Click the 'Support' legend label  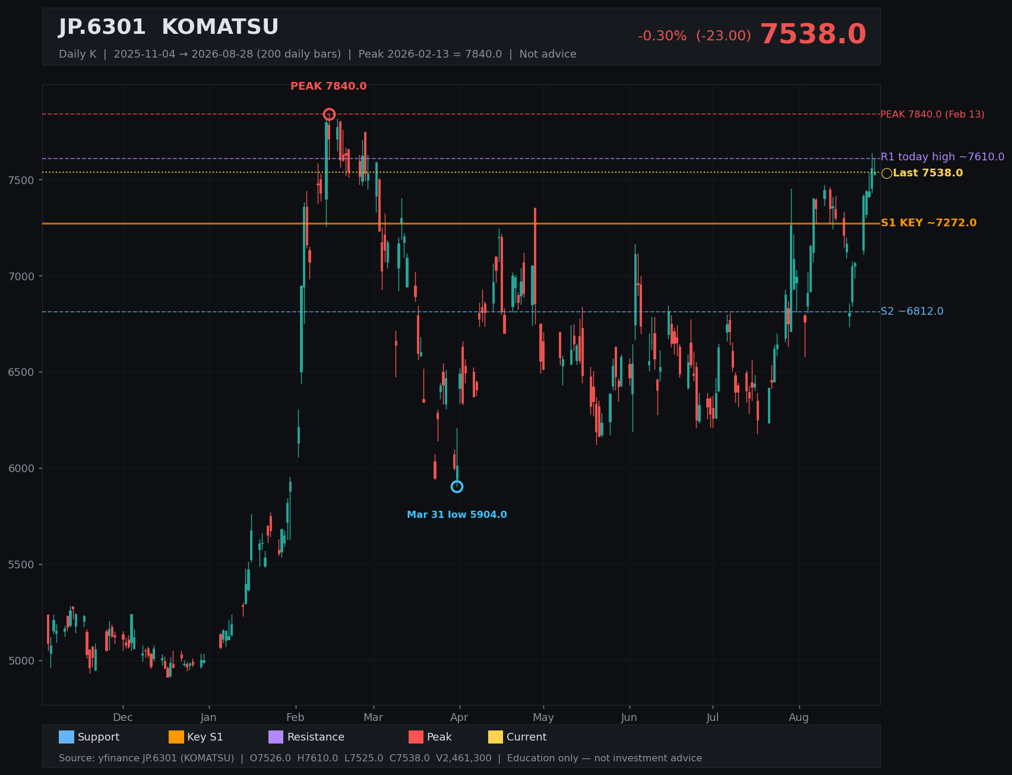pos(99,737)
